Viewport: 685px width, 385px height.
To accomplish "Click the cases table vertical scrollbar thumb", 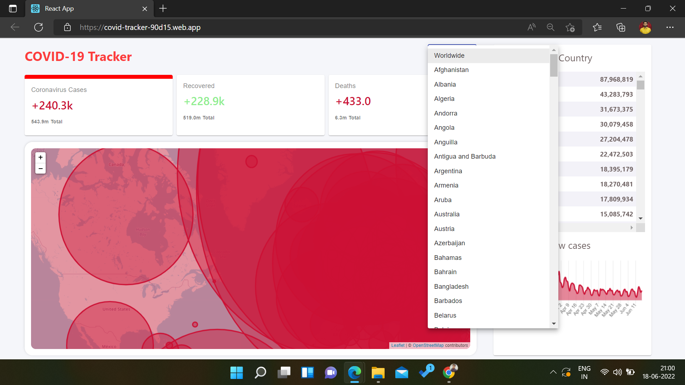I will click(x=640, y=85).
